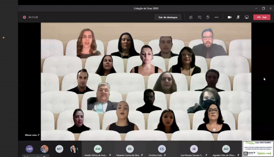Image resolution: width=274 pixels, height=157 pixels.
Task: Close the meeting window with X
Action: point(270,8)
